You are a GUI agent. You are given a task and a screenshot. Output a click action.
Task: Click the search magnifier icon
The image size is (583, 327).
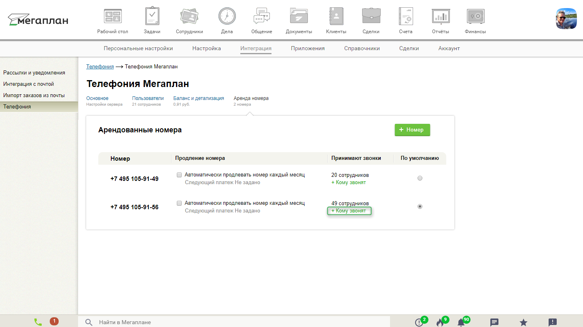89,322
